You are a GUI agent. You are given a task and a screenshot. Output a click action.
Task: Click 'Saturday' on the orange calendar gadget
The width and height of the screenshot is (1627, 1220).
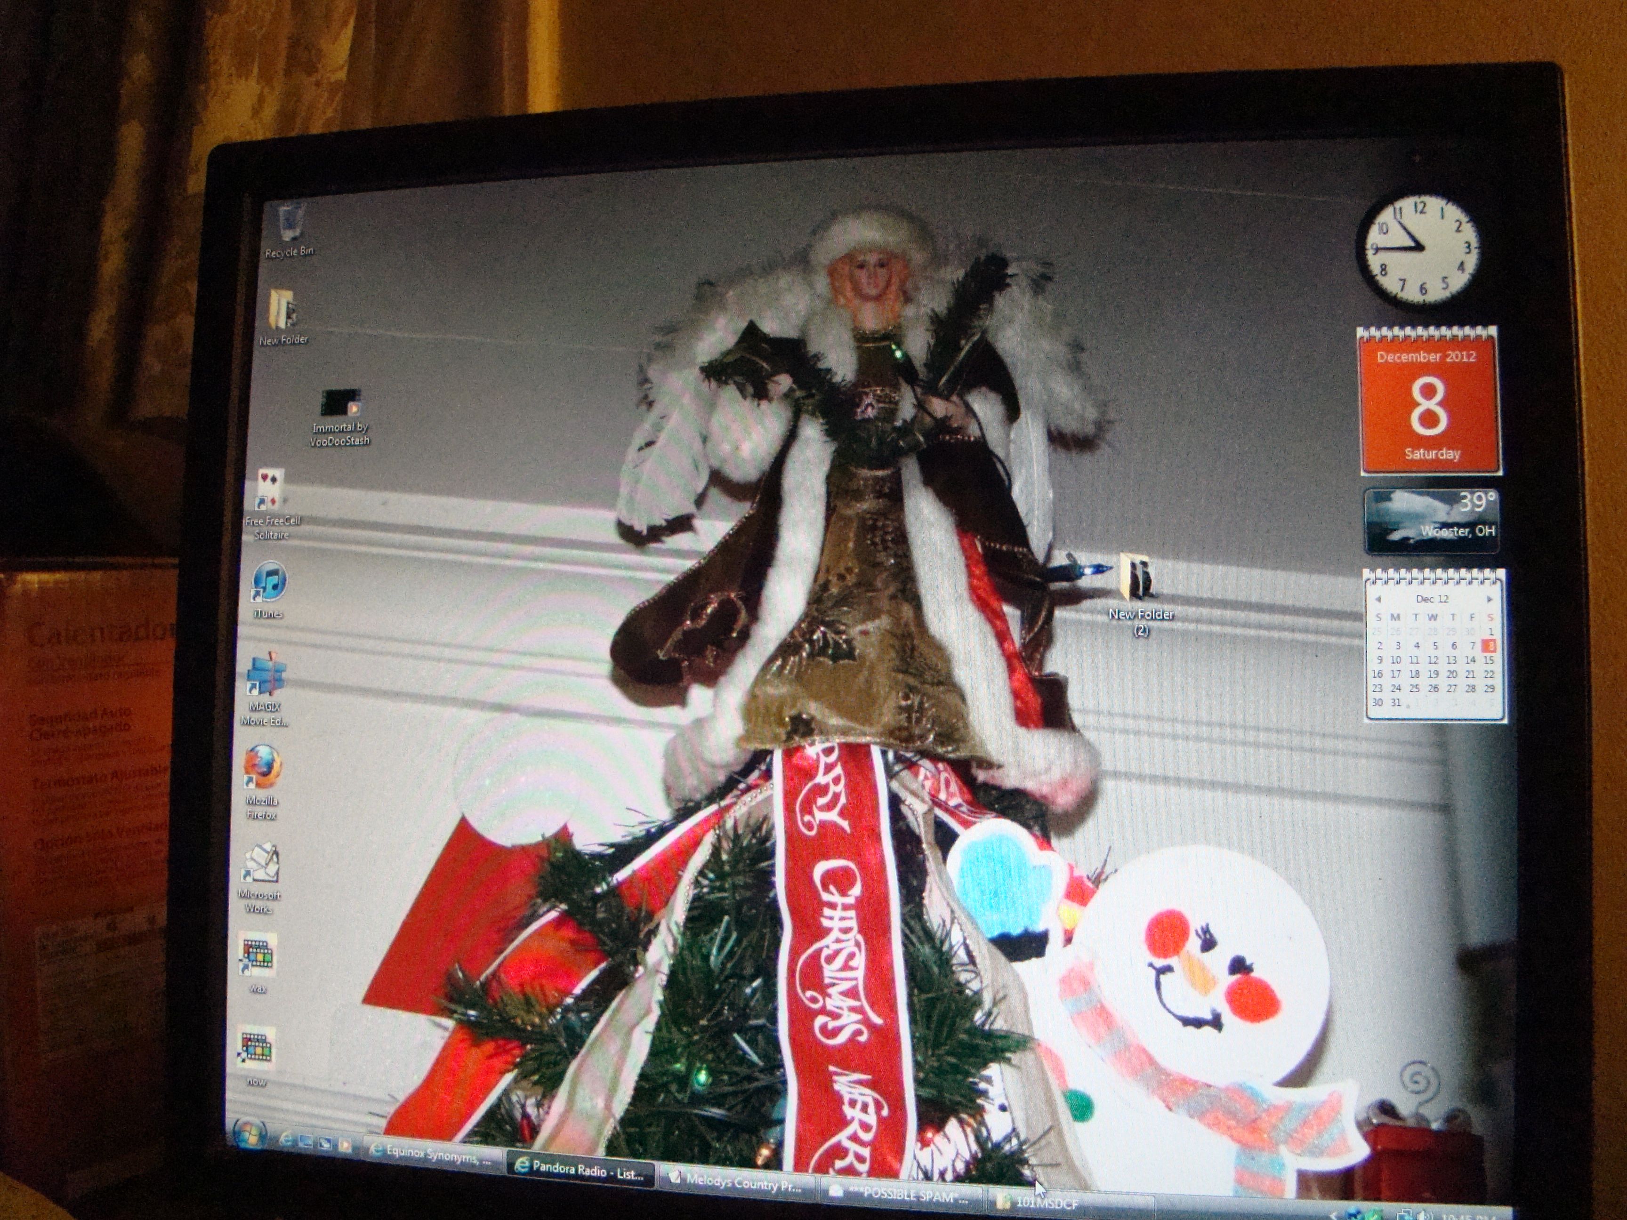[x=1432, y=453]
